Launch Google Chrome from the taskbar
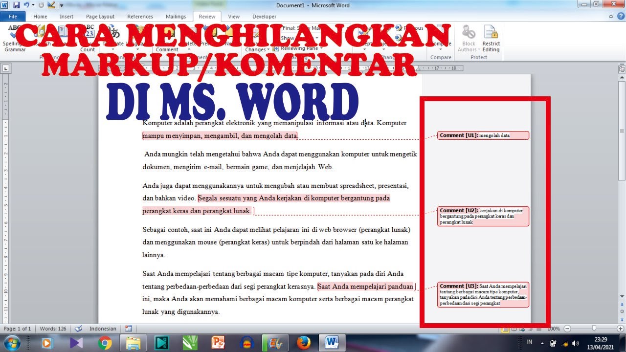 click(105, 343)
